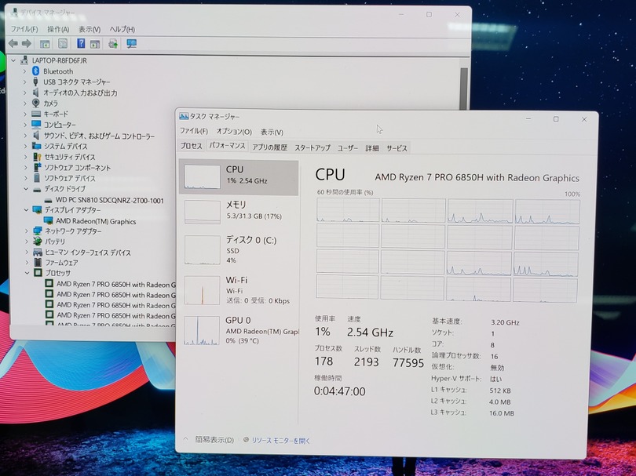Select the USB コネクタ マネージャー plug icon
Viewport: 636px width, 476px height.
[35, 82]
